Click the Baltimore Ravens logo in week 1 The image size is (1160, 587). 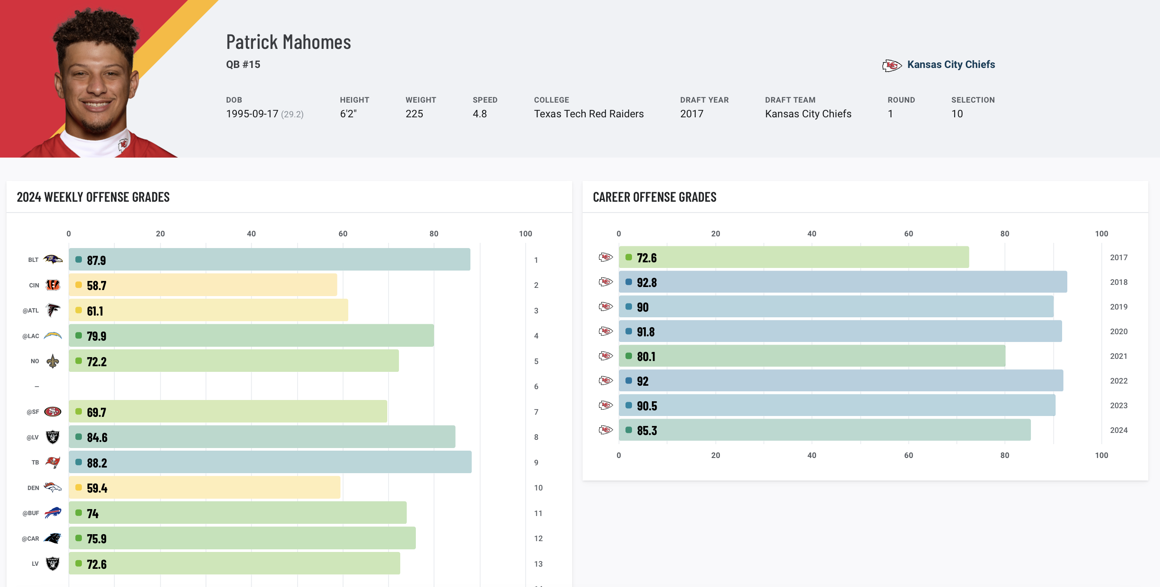tap(53, 260)
